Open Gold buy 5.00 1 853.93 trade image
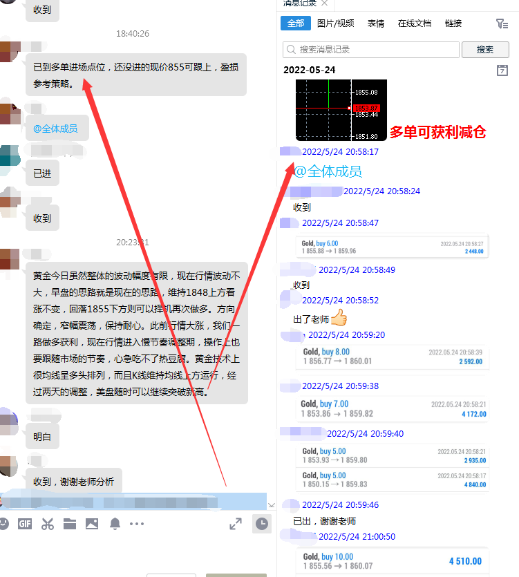The image size is (519, 577). point(393,455)
